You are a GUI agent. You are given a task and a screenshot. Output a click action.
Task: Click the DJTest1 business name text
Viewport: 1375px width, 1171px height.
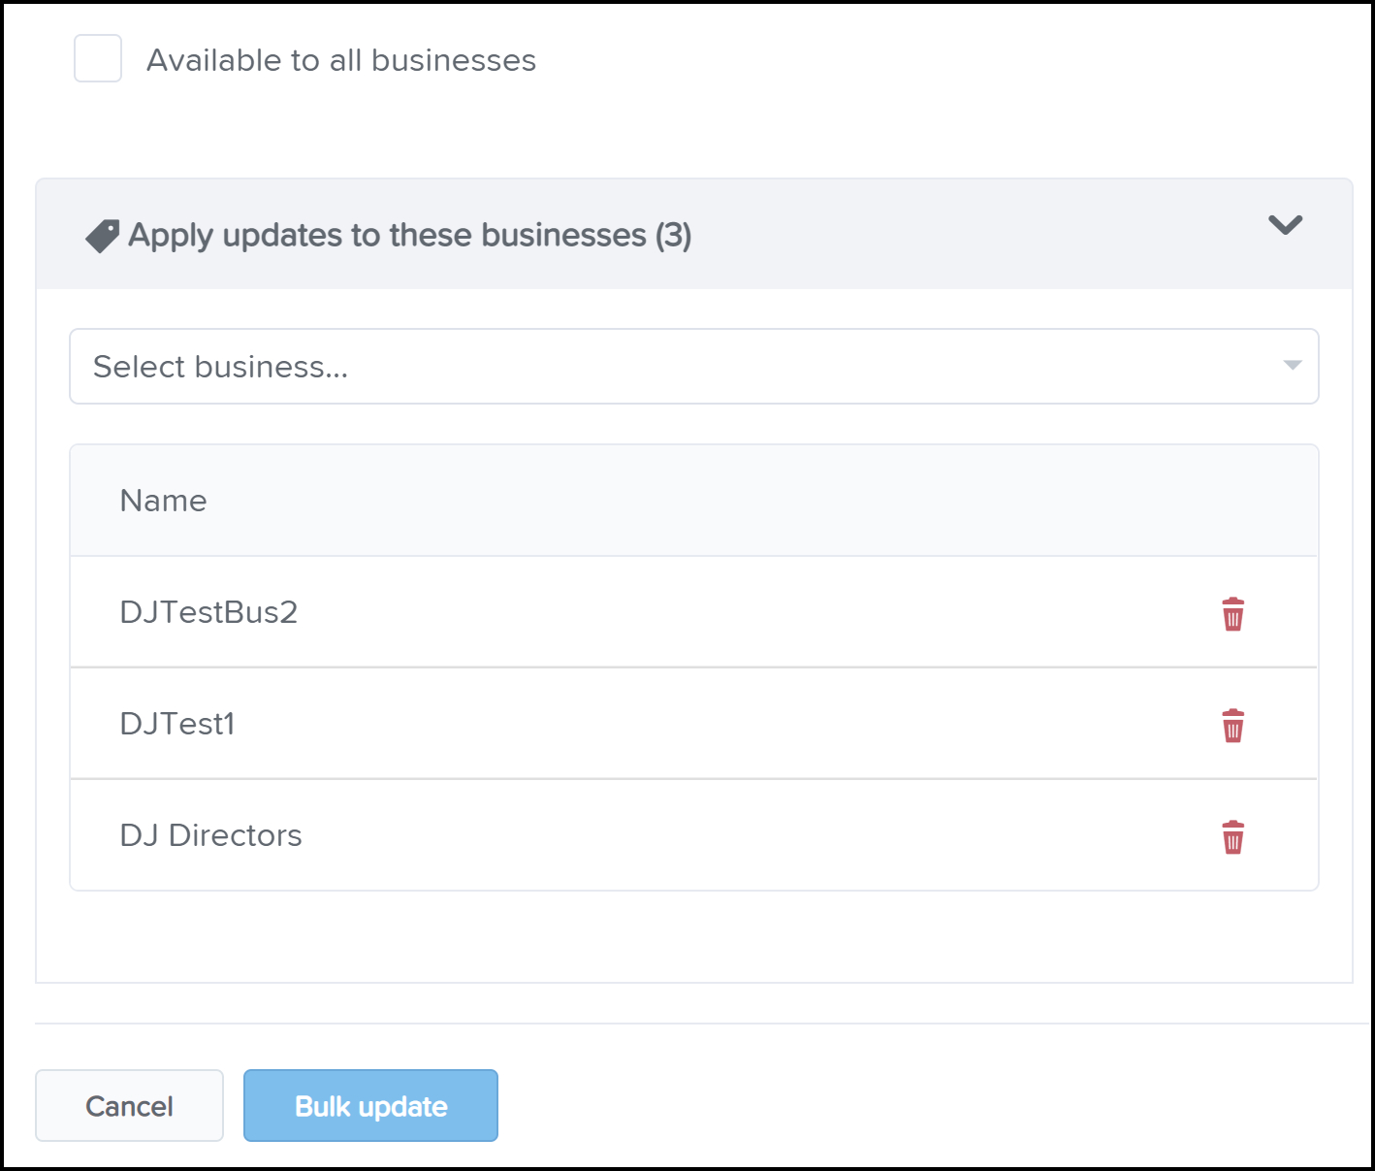[x=177, y=724]
